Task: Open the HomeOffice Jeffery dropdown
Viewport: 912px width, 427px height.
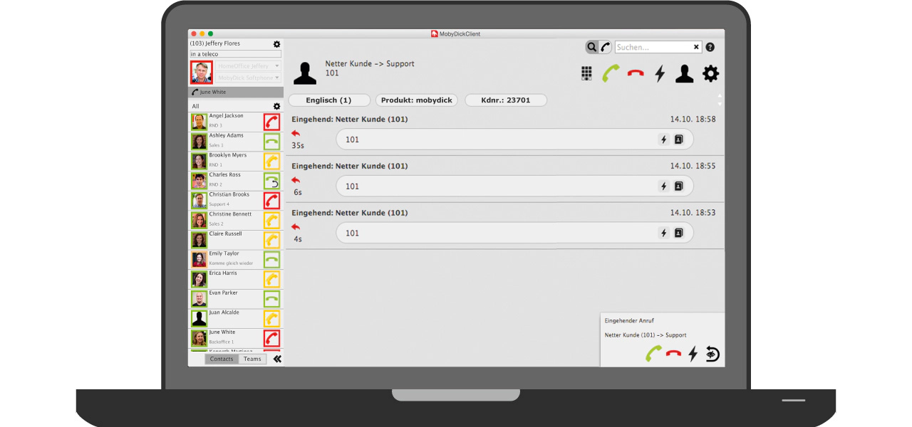Action: click(x=249, y=66)
